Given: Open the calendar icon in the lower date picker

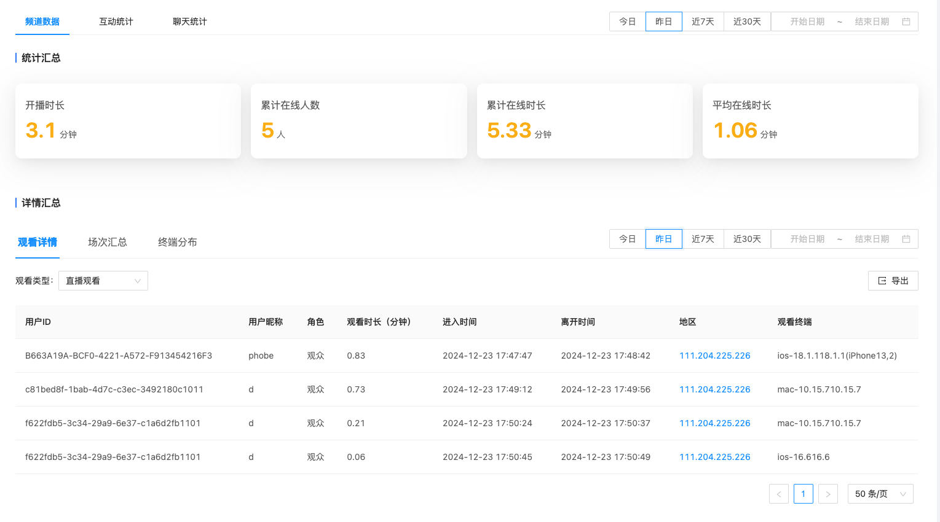Looking at the screenshot, I should tap(906, 238).
